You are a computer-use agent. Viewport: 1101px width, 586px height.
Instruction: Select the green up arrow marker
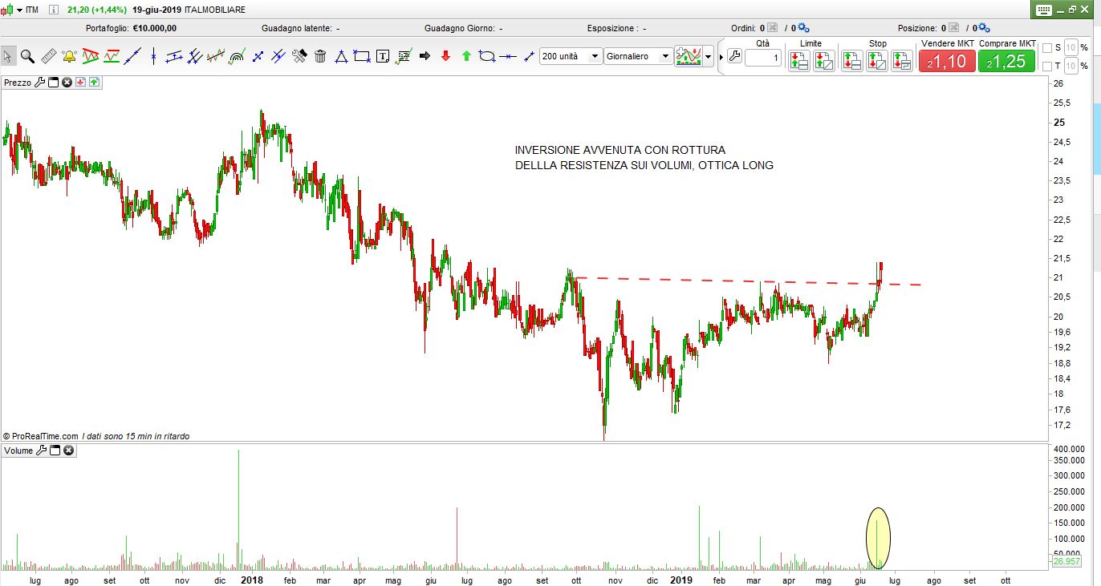pyautogui.click(x=466, y=56)
